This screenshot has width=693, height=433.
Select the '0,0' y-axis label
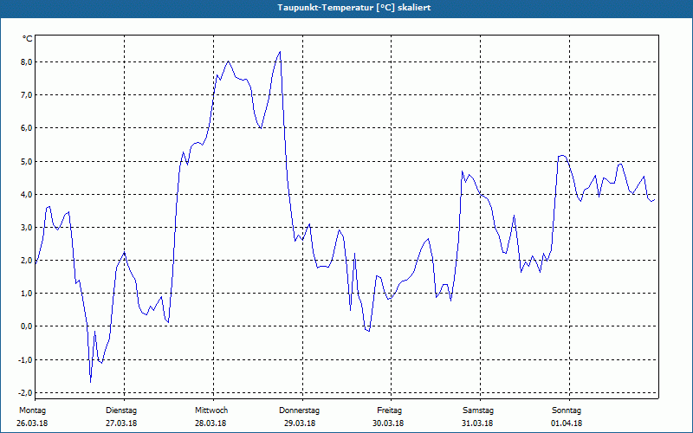point(27,326)
